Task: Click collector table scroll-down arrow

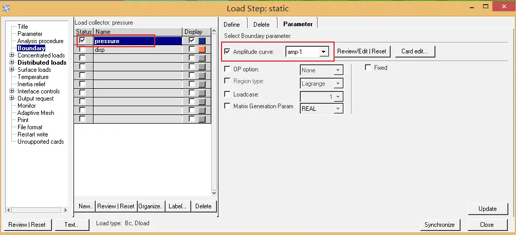Action: pyautogui.click(x=214, y=193)
